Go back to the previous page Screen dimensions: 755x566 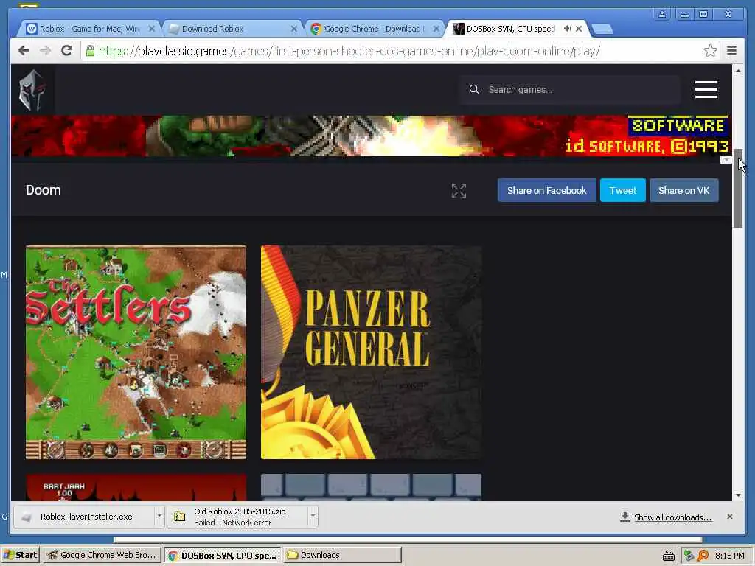pos(24,51)
